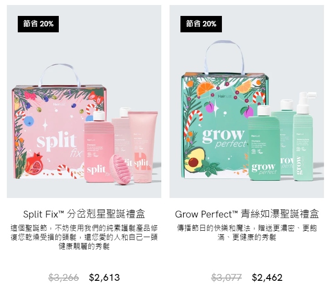329x289 pixels.
Task: Click the Split Fix product description text
Action: tap(84, 237)
